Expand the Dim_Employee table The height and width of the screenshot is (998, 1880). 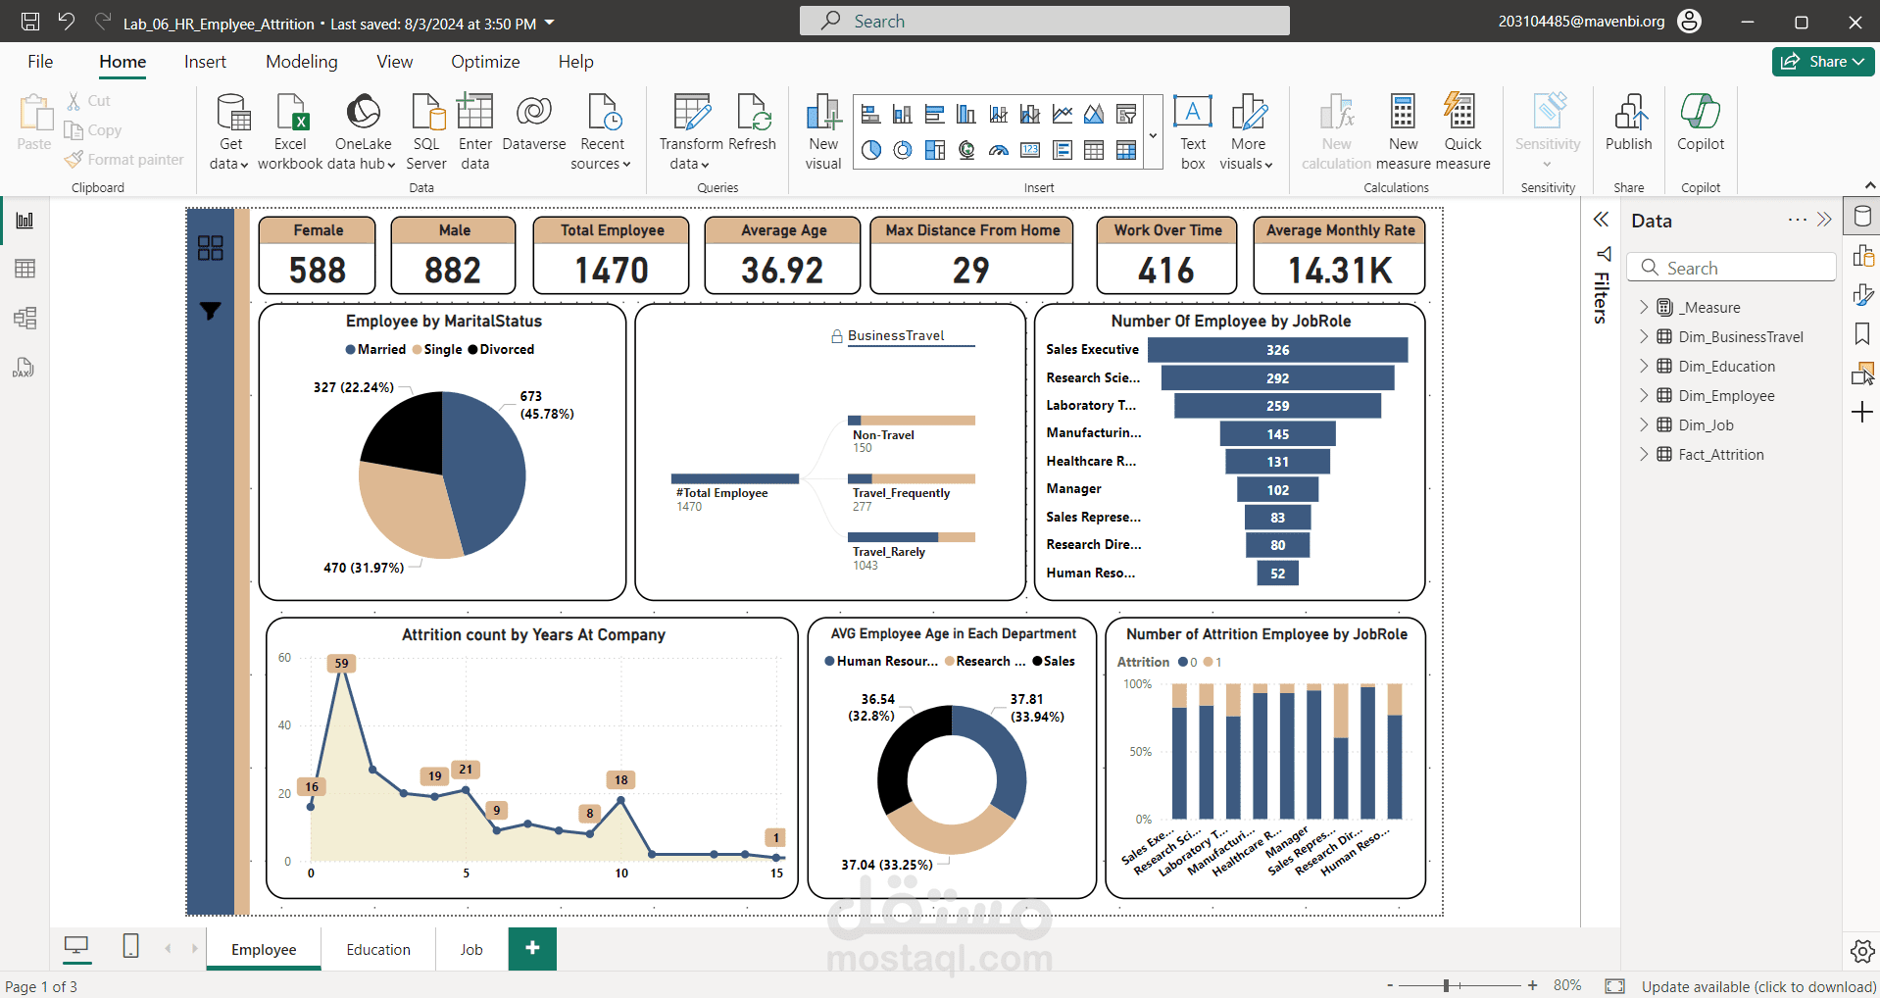tap(1644, 395)
